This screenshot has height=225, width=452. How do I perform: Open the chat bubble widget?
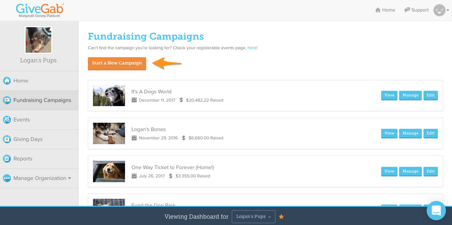coord(436,211)
